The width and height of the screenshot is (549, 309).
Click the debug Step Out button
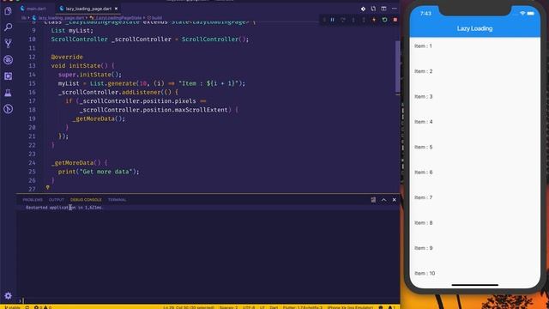click(364, 20)
